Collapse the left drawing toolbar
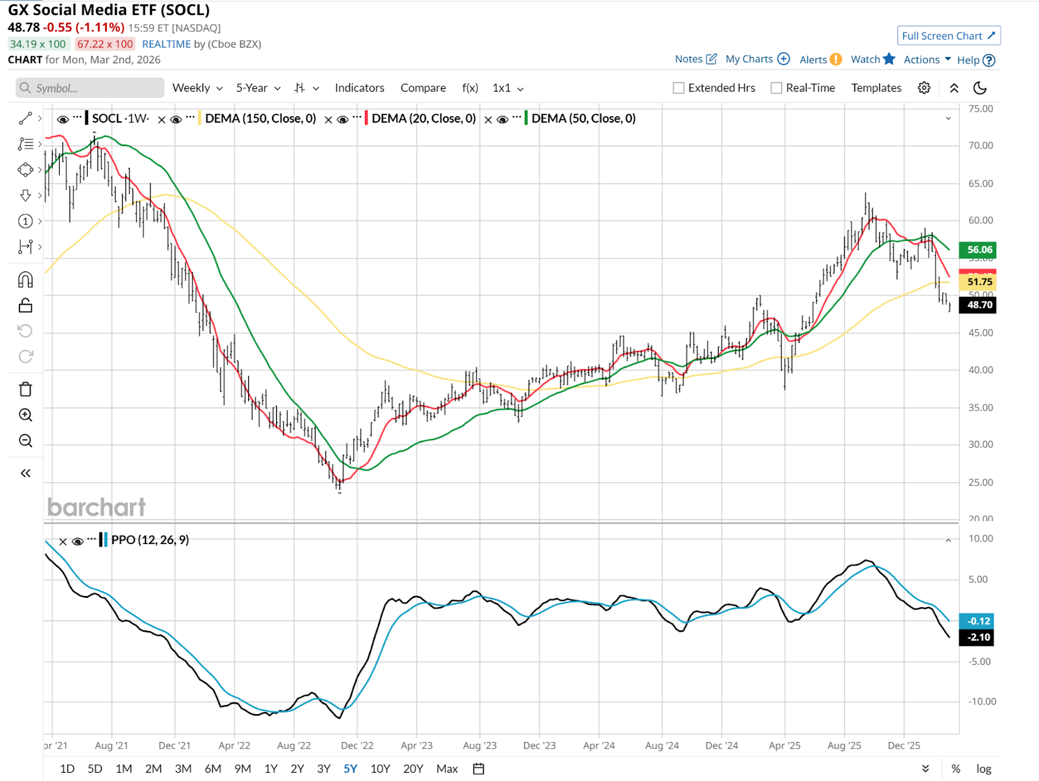This screenshot has width=1039, height=781. point(25,473)
